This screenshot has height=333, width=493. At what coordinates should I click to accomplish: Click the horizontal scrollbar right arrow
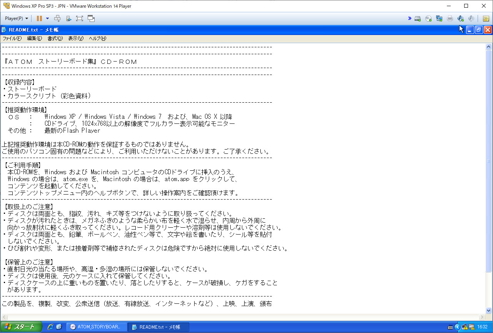pos(482,317)
